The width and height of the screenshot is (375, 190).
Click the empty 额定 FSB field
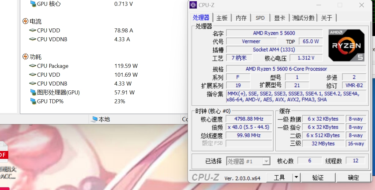point(249,143)
